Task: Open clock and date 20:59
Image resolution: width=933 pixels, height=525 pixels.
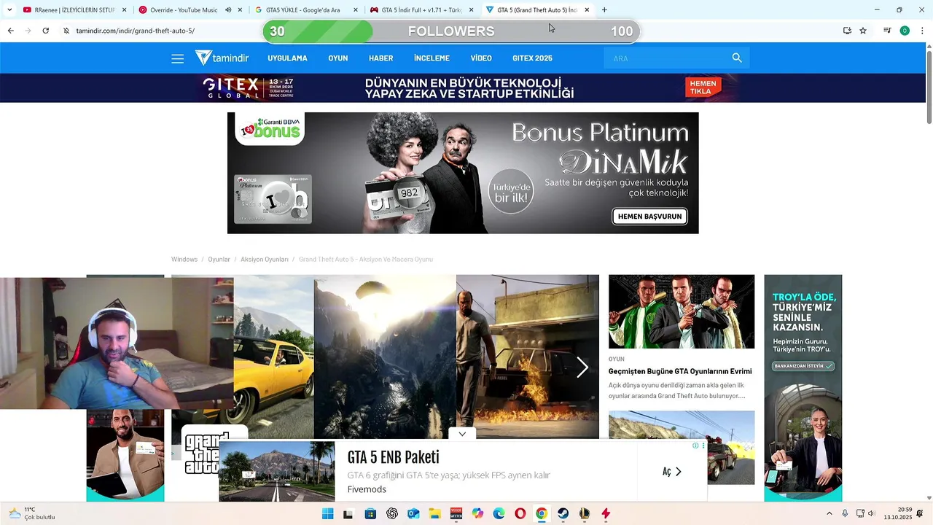Action: [x=898, y=513]
